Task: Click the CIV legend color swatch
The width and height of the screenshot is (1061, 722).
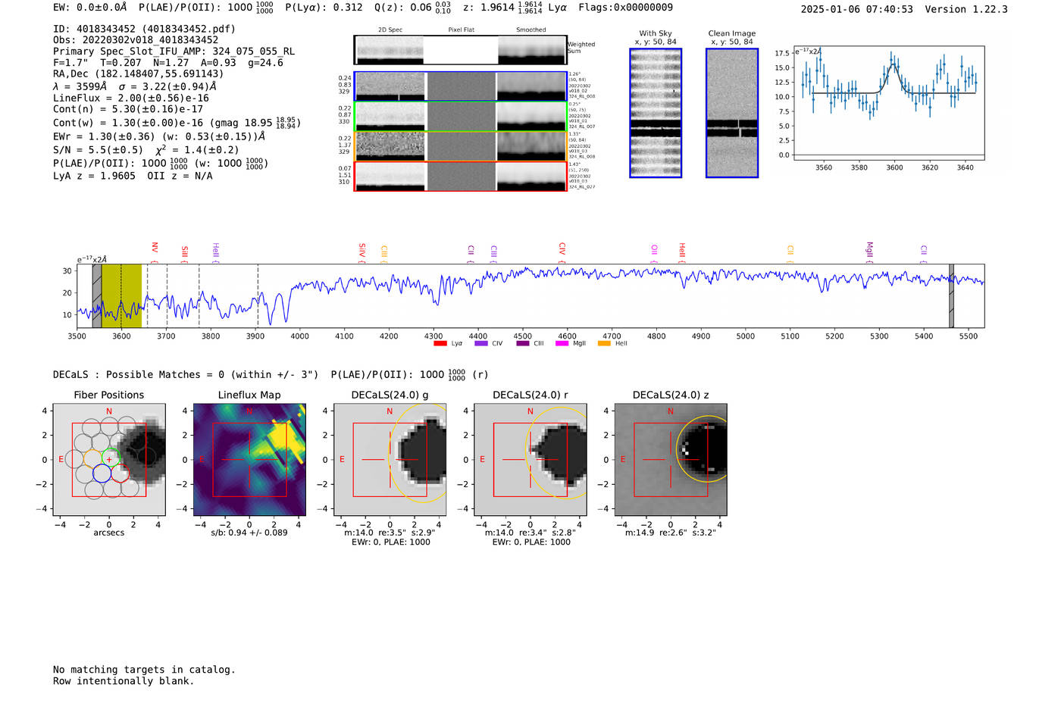Action: [x=480, y=343]
